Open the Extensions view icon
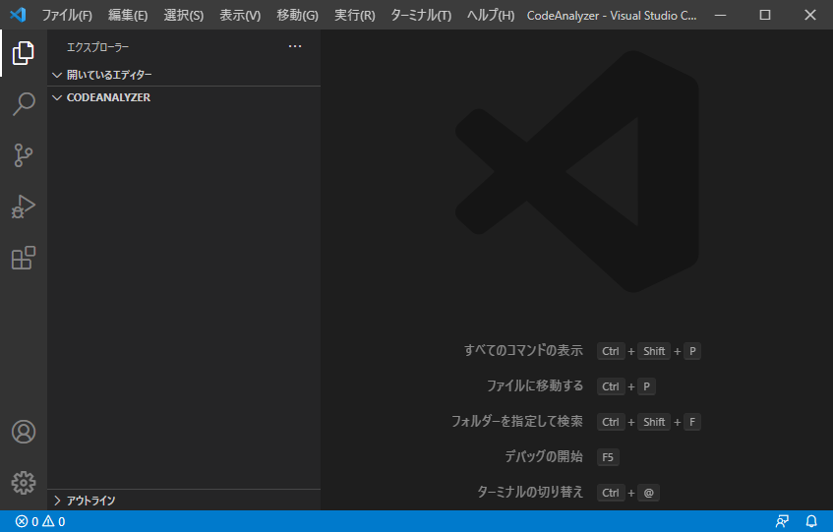 point(24,258)
